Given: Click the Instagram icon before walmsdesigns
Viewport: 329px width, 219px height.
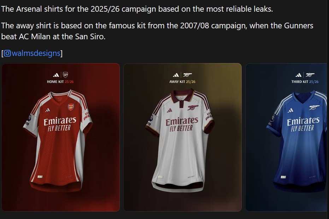Looking at the screenshot, I should coord(7,53).
